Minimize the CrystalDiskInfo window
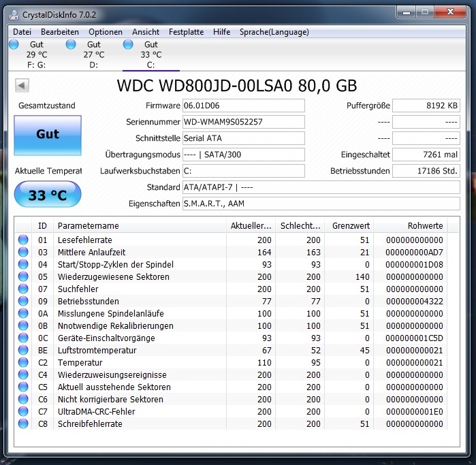 (x=407, y=12)
